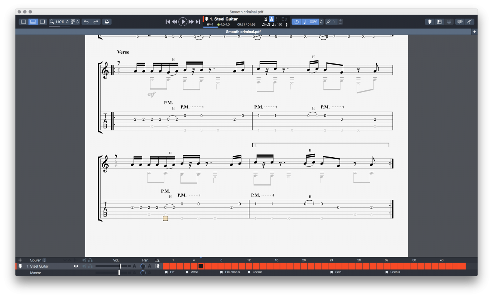Show the piano keyboard view
Screen dimensions: 493x298
click(x=439, y=22)
